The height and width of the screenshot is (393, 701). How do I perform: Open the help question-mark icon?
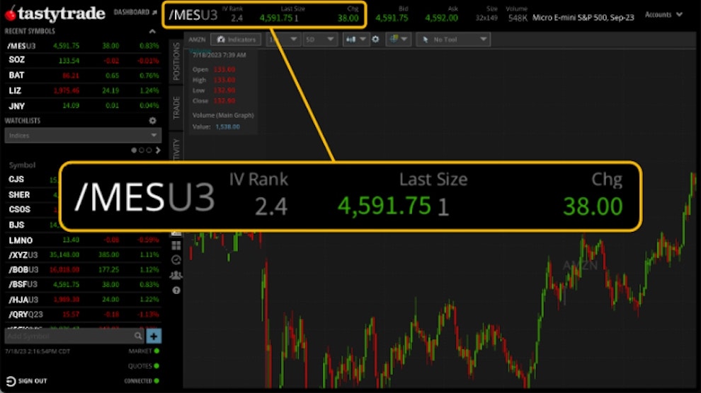pos(176,291)
